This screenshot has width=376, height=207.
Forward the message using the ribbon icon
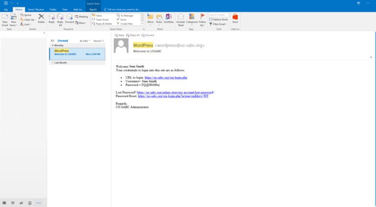click(70, 19)
